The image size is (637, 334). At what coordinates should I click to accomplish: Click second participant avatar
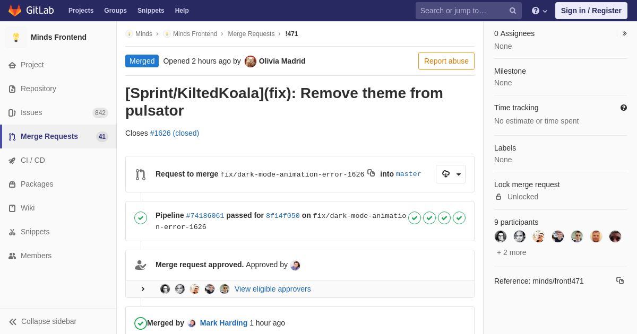520,236
